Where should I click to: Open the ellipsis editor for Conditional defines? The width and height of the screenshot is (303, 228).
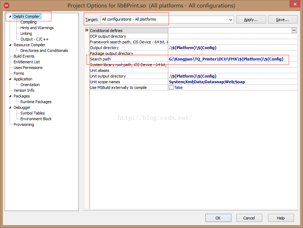tap(294, 30)
